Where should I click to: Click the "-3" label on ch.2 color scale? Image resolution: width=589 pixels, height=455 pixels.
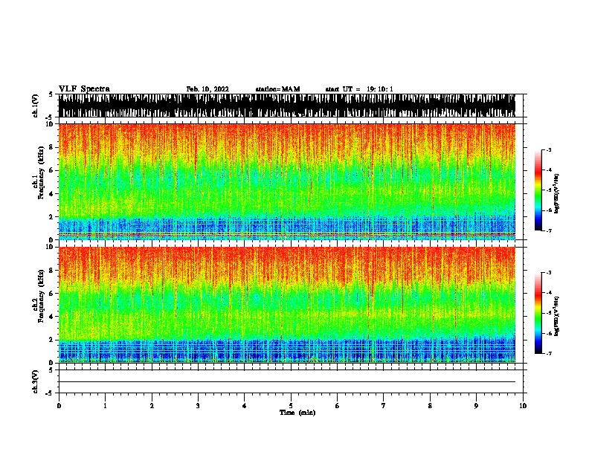pyautogui.click(x=548, y=273)
